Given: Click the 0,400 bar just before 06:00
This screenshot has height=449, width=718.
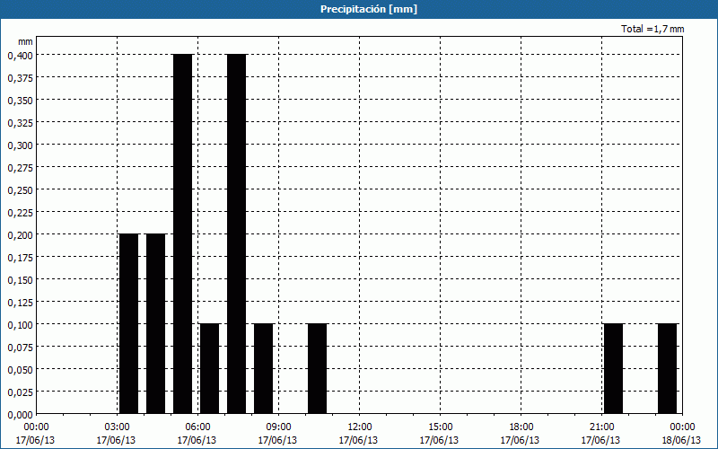Looking at the screenshot, I should [x=182, y=234].
